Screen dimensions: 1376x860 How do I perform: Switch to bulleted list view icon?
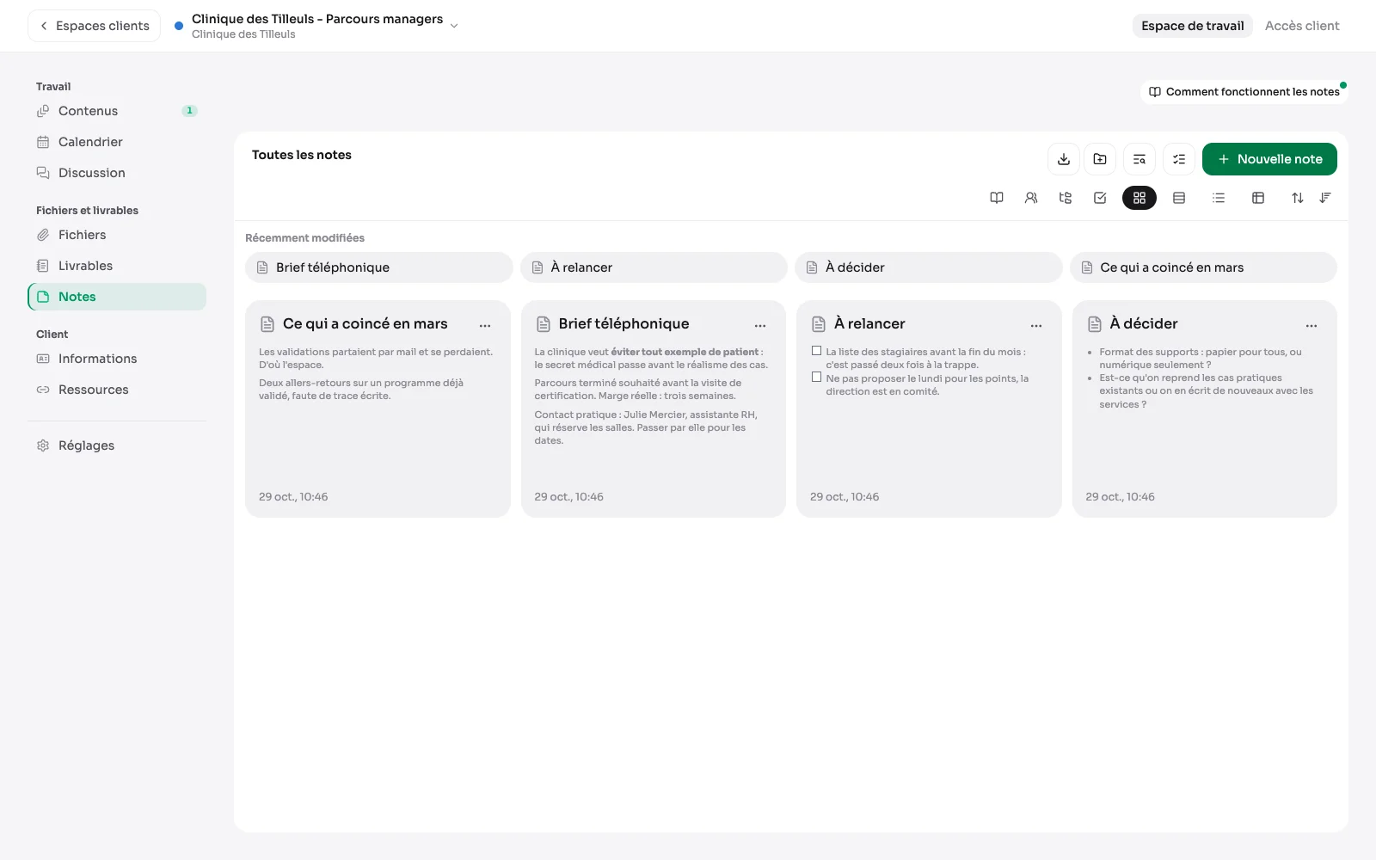[x=1219, y=198]
